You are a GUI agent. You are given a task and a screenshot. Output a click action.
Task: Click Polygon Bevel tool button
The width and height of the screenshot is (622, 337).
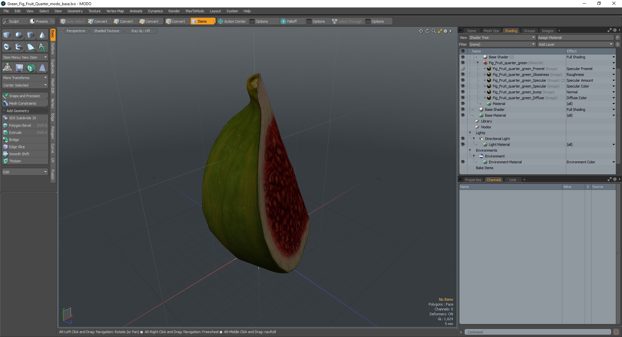25,125
